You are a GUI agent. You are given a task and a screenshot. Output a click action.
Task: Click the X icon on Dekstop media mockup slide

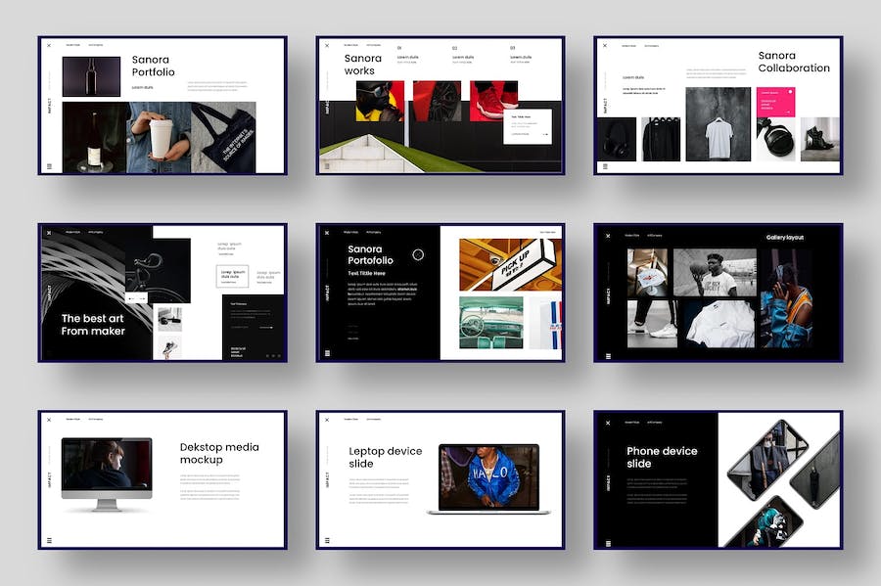(x=49, y=420)
